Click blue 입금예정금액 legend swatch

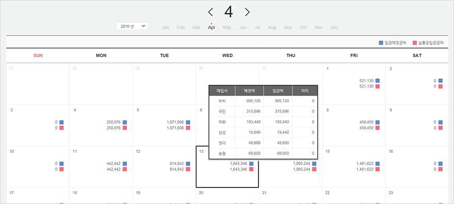click(381, 43)
